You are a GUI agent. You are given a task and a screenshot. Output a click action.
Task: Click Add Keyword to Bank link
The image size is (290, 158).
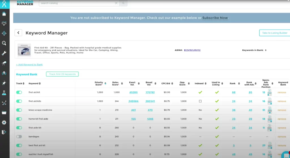[29, 65]
